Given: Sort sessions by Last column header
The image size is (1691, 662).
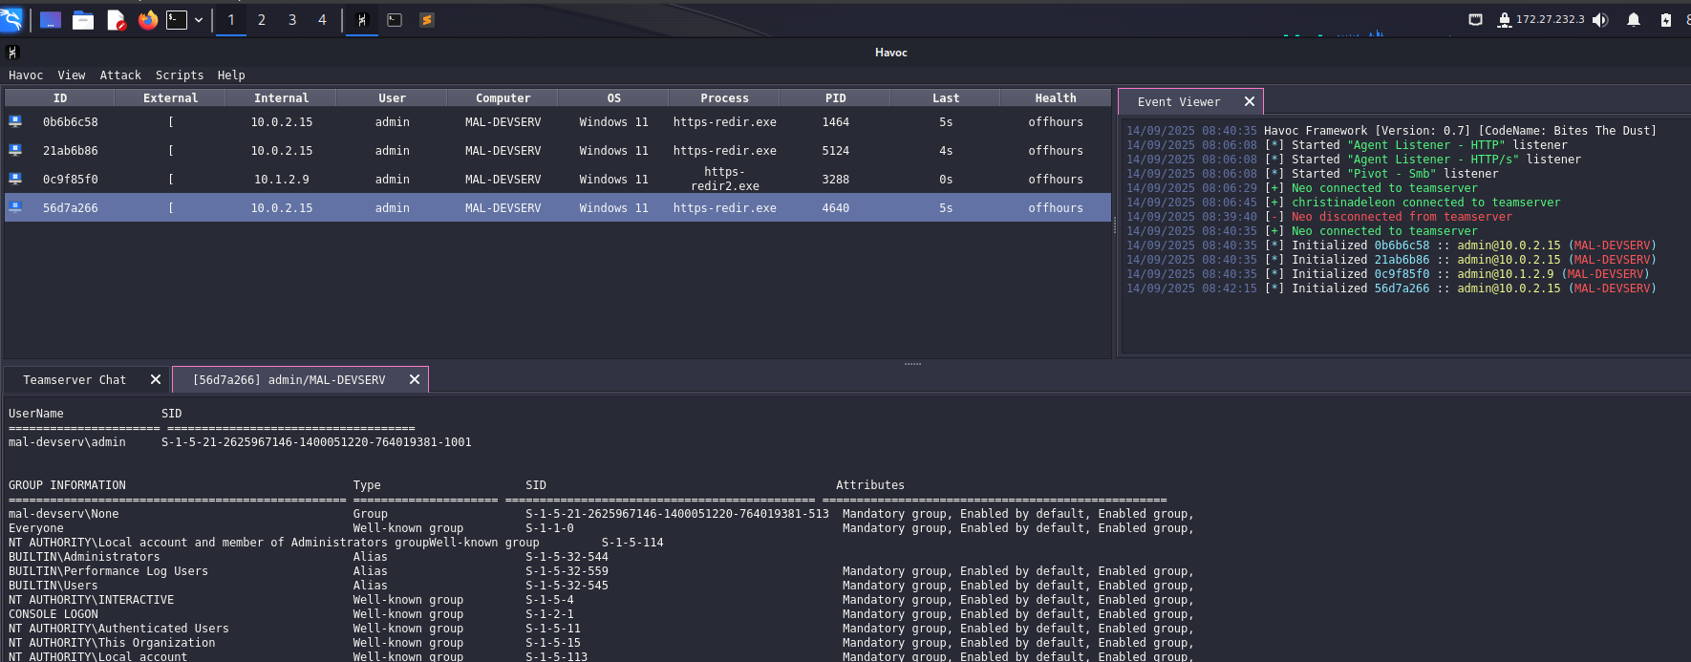Looking at the screenshot, I should pyautogui.click(x=946, y=98).
